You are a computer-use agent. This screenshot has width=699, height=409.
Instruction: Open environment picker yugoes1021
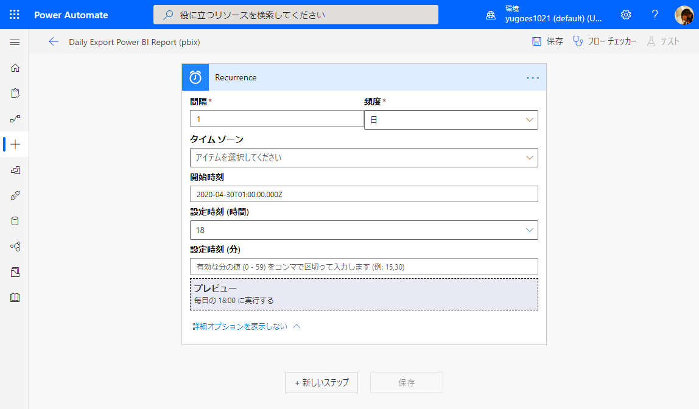click(x=544, y=14)
